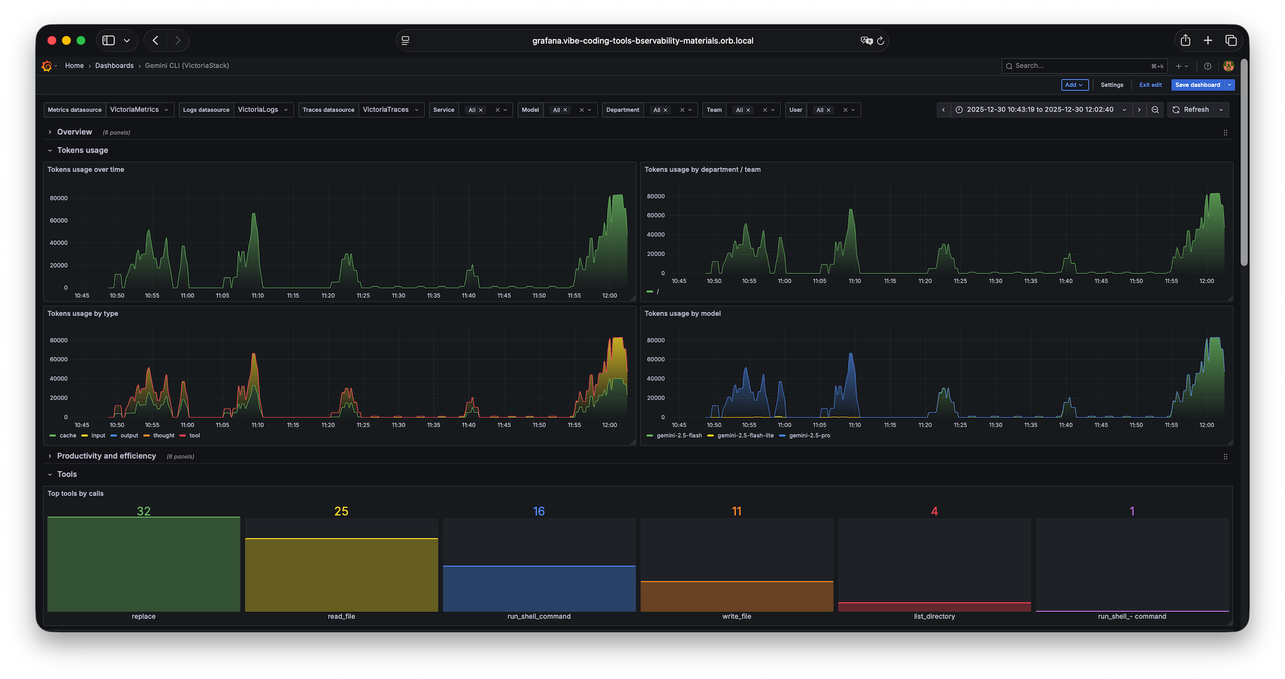Click the Grafana logo icon

click(47, 66)
